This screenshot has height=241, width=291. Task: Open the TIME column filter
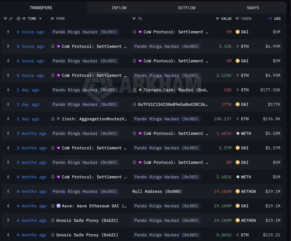(24, 18)
